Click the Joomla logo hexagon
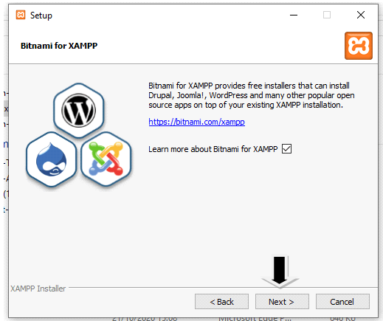The height and width of the screenshot is (321, 383). pos(106,159)
